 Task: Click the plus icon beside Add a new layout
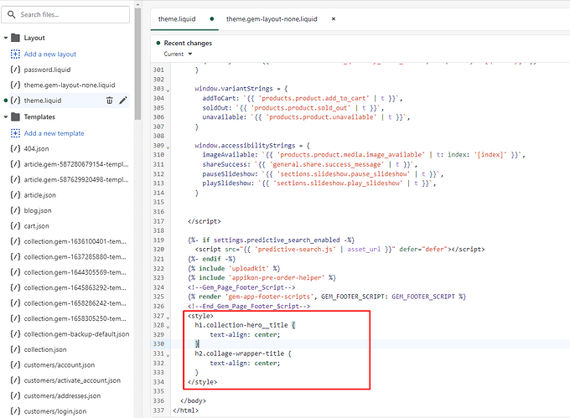15,54
